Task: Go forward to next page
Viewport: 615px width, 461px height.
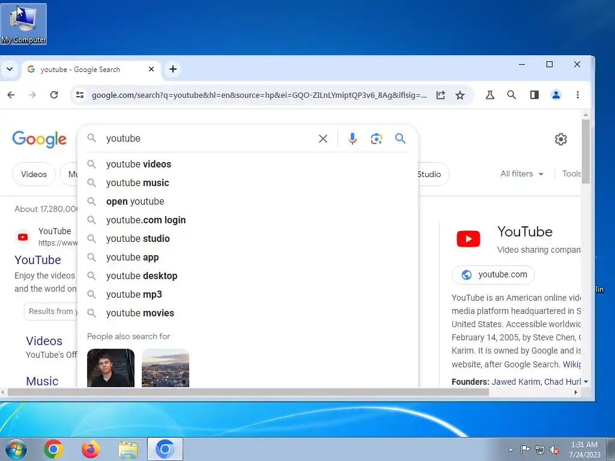Action: click(32, 95)
